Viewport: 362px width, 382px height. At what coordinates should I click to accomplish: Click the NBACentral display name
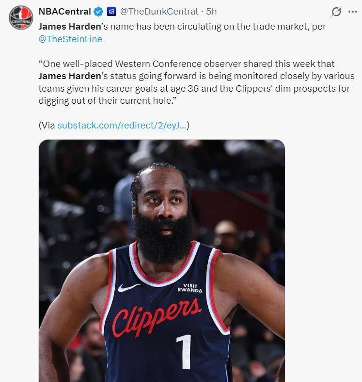pos(64,12)
